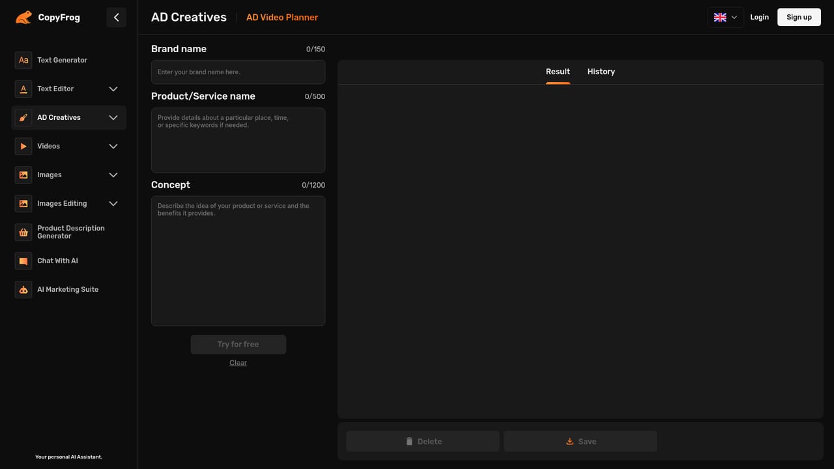Click the Try for free button
The height and width of the screenshot is (469, 834).
click(x=238, y=345)
